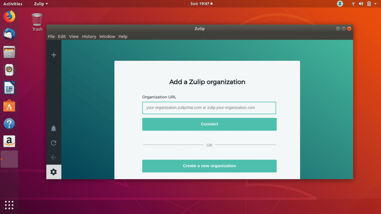Click Create a new organization button
The image size is (381, 214).
tap(209, 166)
